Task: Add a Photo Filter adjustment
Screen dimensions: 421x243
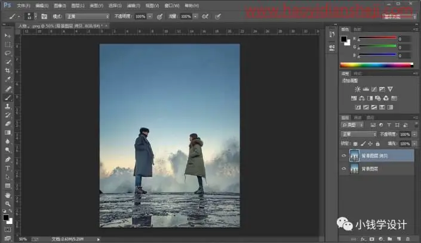Action: coord(378,98)
